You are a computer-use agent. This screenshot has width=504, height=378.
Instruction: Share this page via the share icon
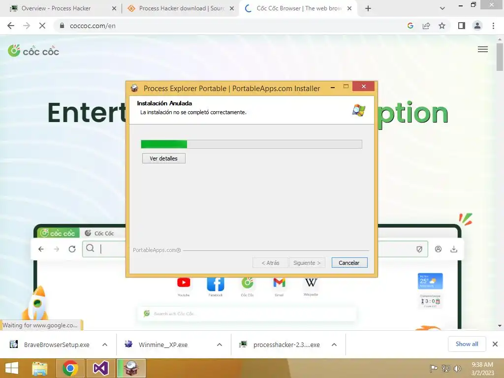426,26
